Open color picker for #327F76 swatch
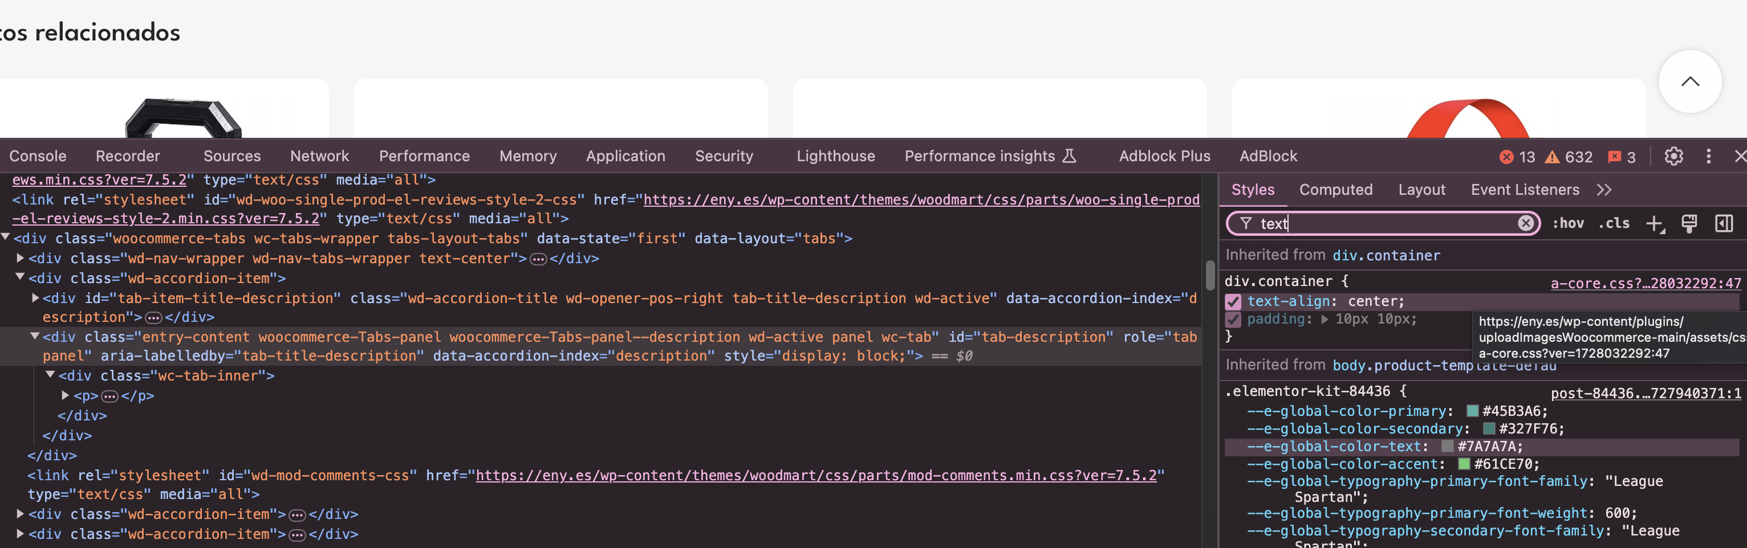 pos(1489,429)
